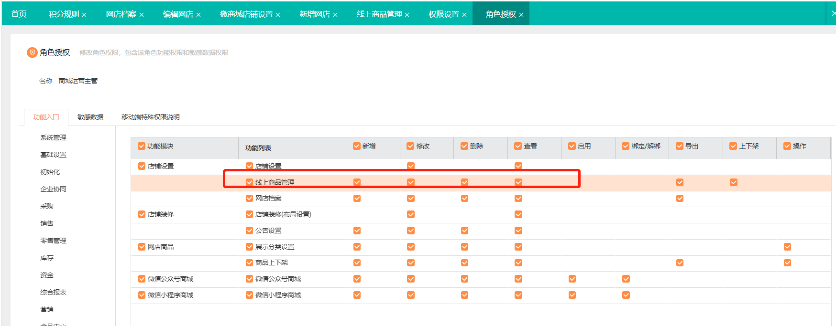Viewport: 836px width, 326px height.
Task: Uncheck the 线上商品管理 function checkbox
Action: 249,182
